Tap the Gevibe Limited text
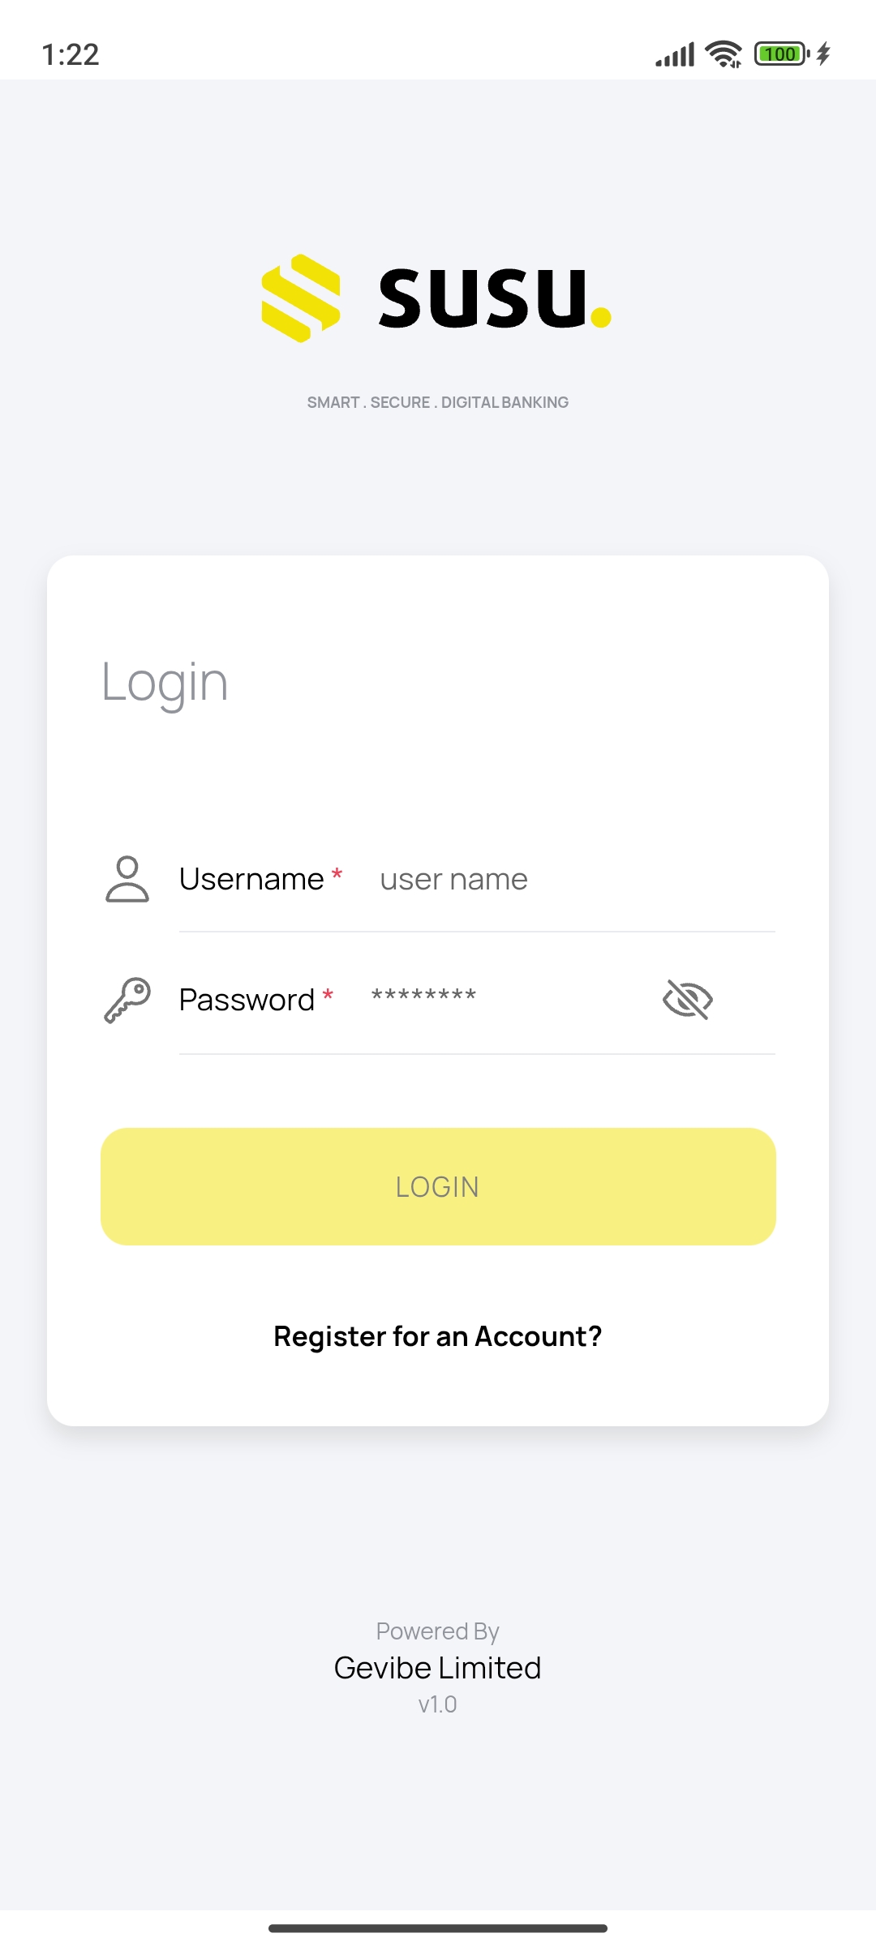This screenshot has width=876, height=1946. [438, 1668]
